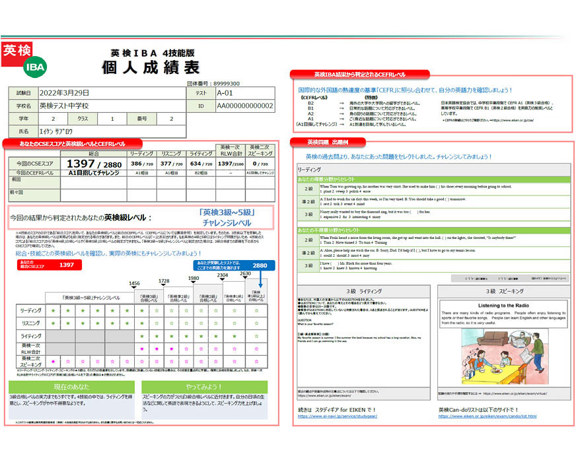Screen dimensions: 576x470
Task: Click the filled pink star in Speaking row
Action: [54, 362]
